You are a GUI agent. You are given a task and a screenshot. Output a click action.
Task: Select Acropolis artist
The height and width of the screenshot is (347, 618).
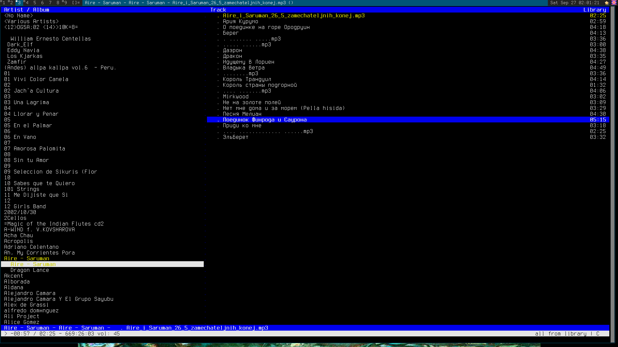(x=18, y=241)
